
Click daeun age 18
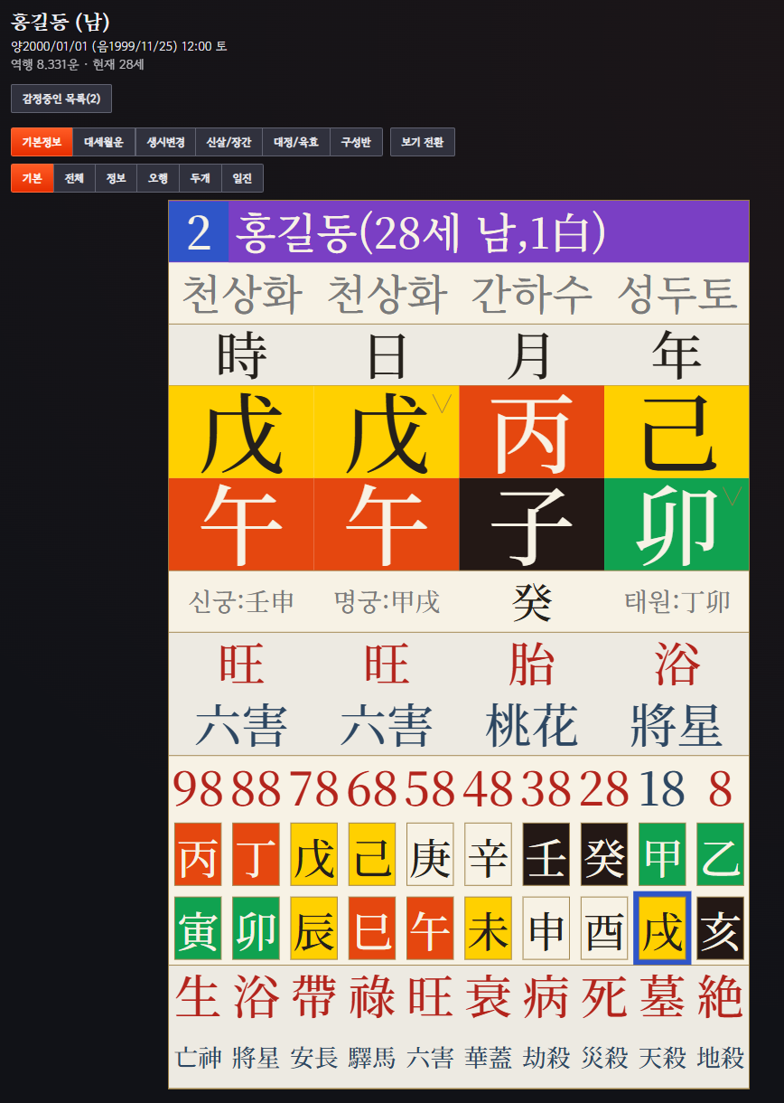coord(662,790)
